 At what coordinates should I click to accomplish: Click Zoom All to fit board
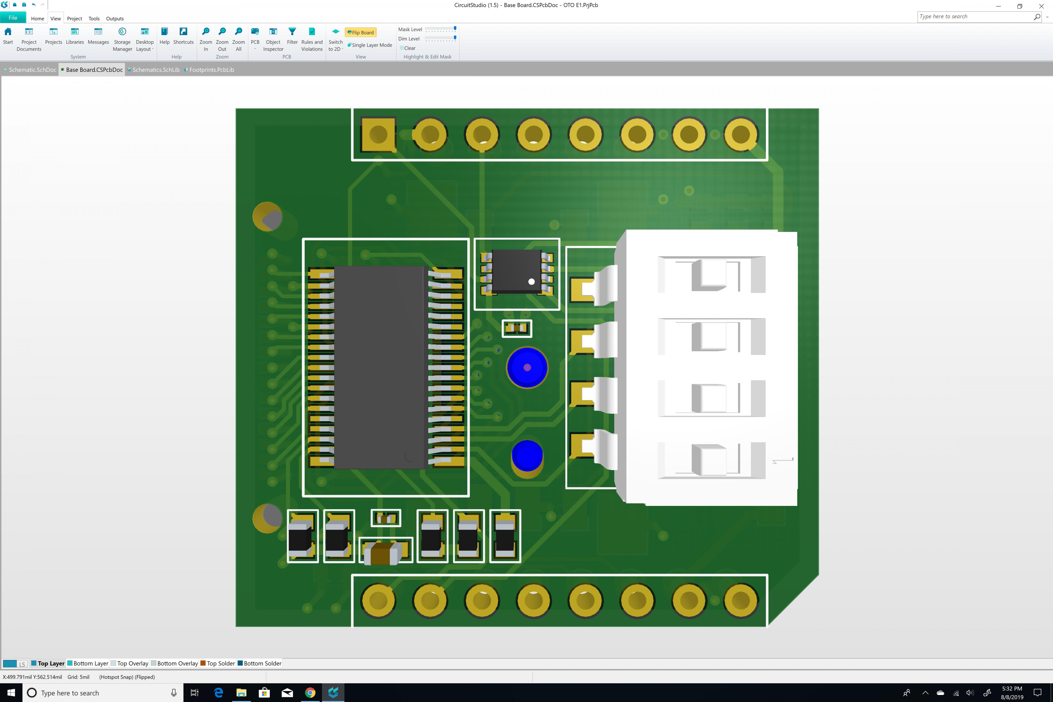point(239,39)
